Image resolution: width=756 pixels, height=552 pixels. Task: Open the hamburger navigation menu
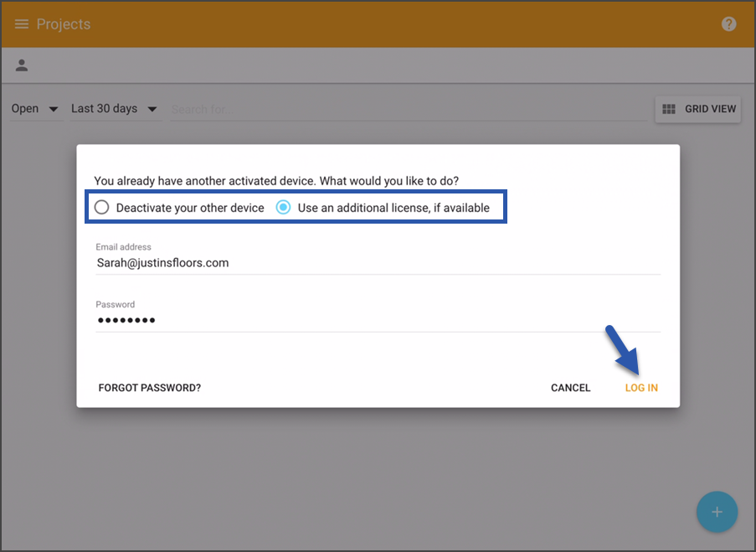tap(21, 24)
